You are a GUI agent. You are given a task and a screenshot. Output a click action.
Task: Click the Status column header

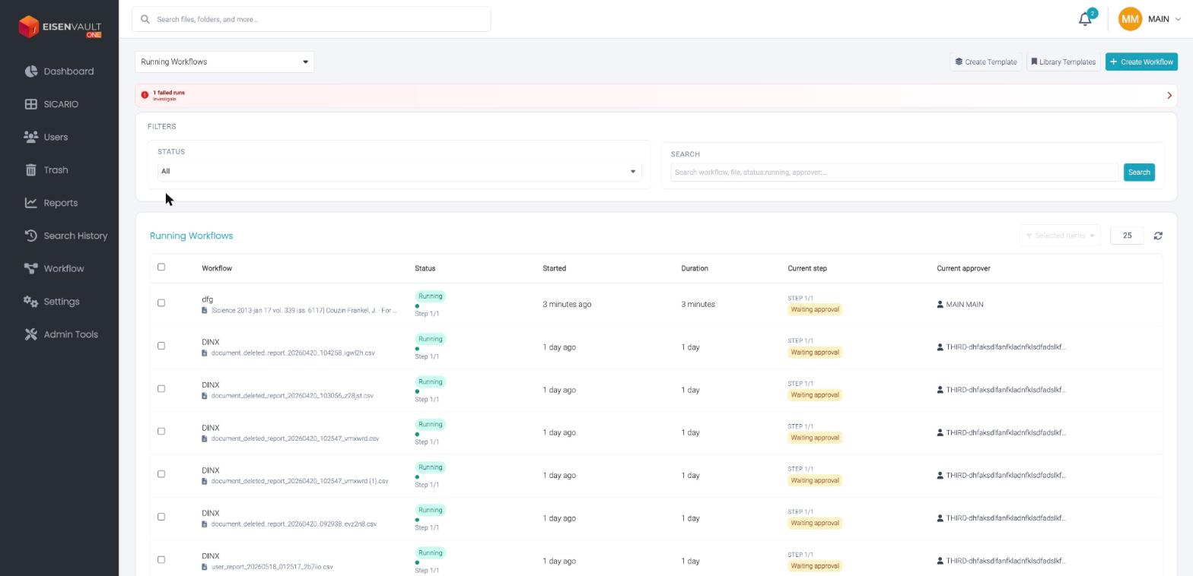click(425, 268)
